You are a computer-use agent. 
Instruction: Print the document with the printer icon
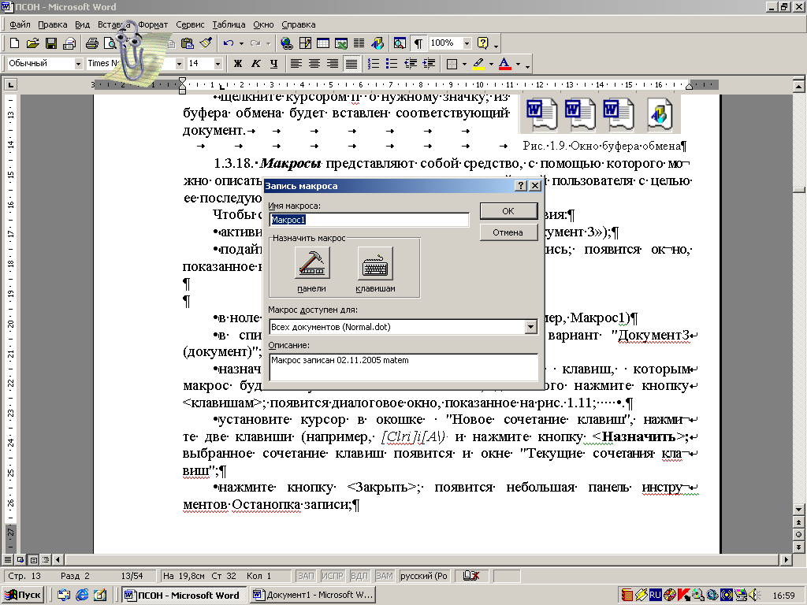[92, 44]
